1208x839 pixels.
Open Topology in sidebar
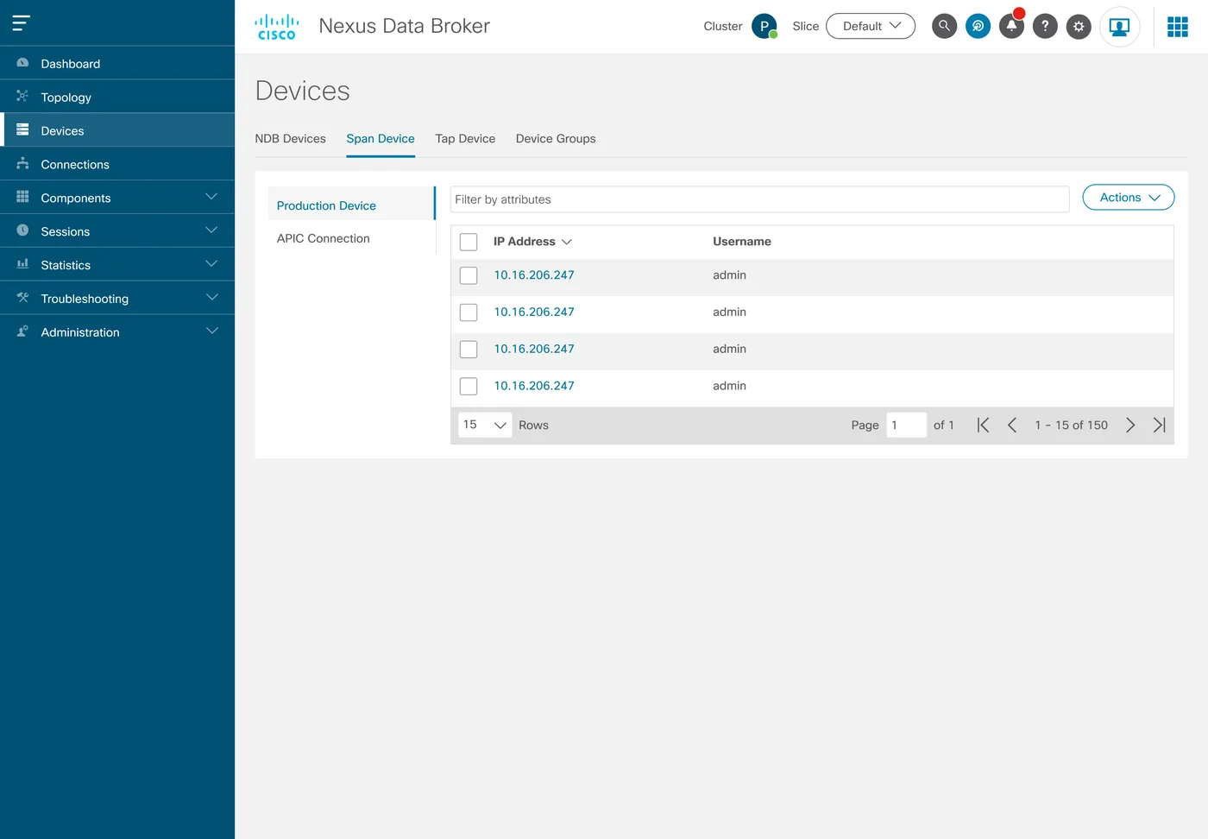[117, 97]
